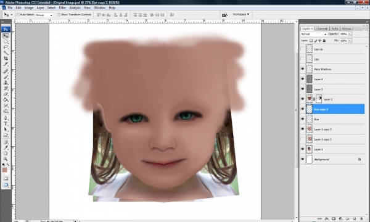370x222 pixels.
Task: Reset default foreground and background colors
Action: pyautogui.click(x=3, y=165)
